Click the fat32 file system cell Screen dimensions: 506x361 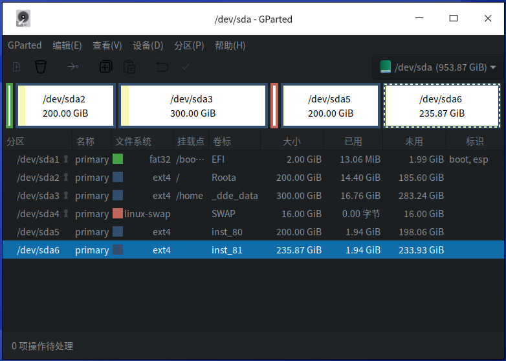pos(160,159)
